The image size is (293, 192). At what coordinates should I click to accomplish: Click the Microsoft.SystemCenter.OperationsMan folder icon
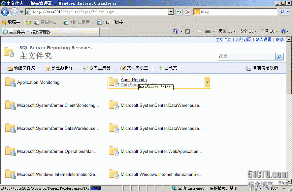10,151
